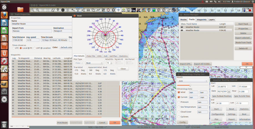Open the track Color dropdown
Image resolution: width=255 pixels, height=129 pixels.
66,47
